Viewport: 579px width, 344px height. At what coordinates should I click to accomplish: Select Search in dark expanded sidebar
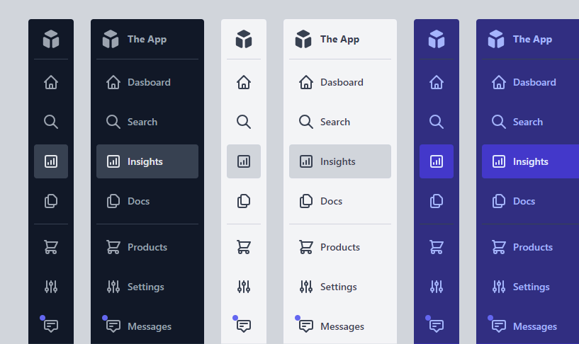pos(147,122)
